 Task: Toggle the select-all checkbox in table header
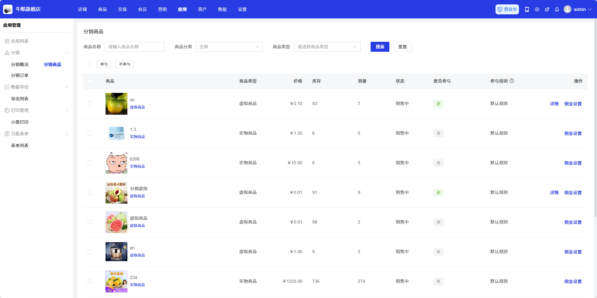click(90, 81)
